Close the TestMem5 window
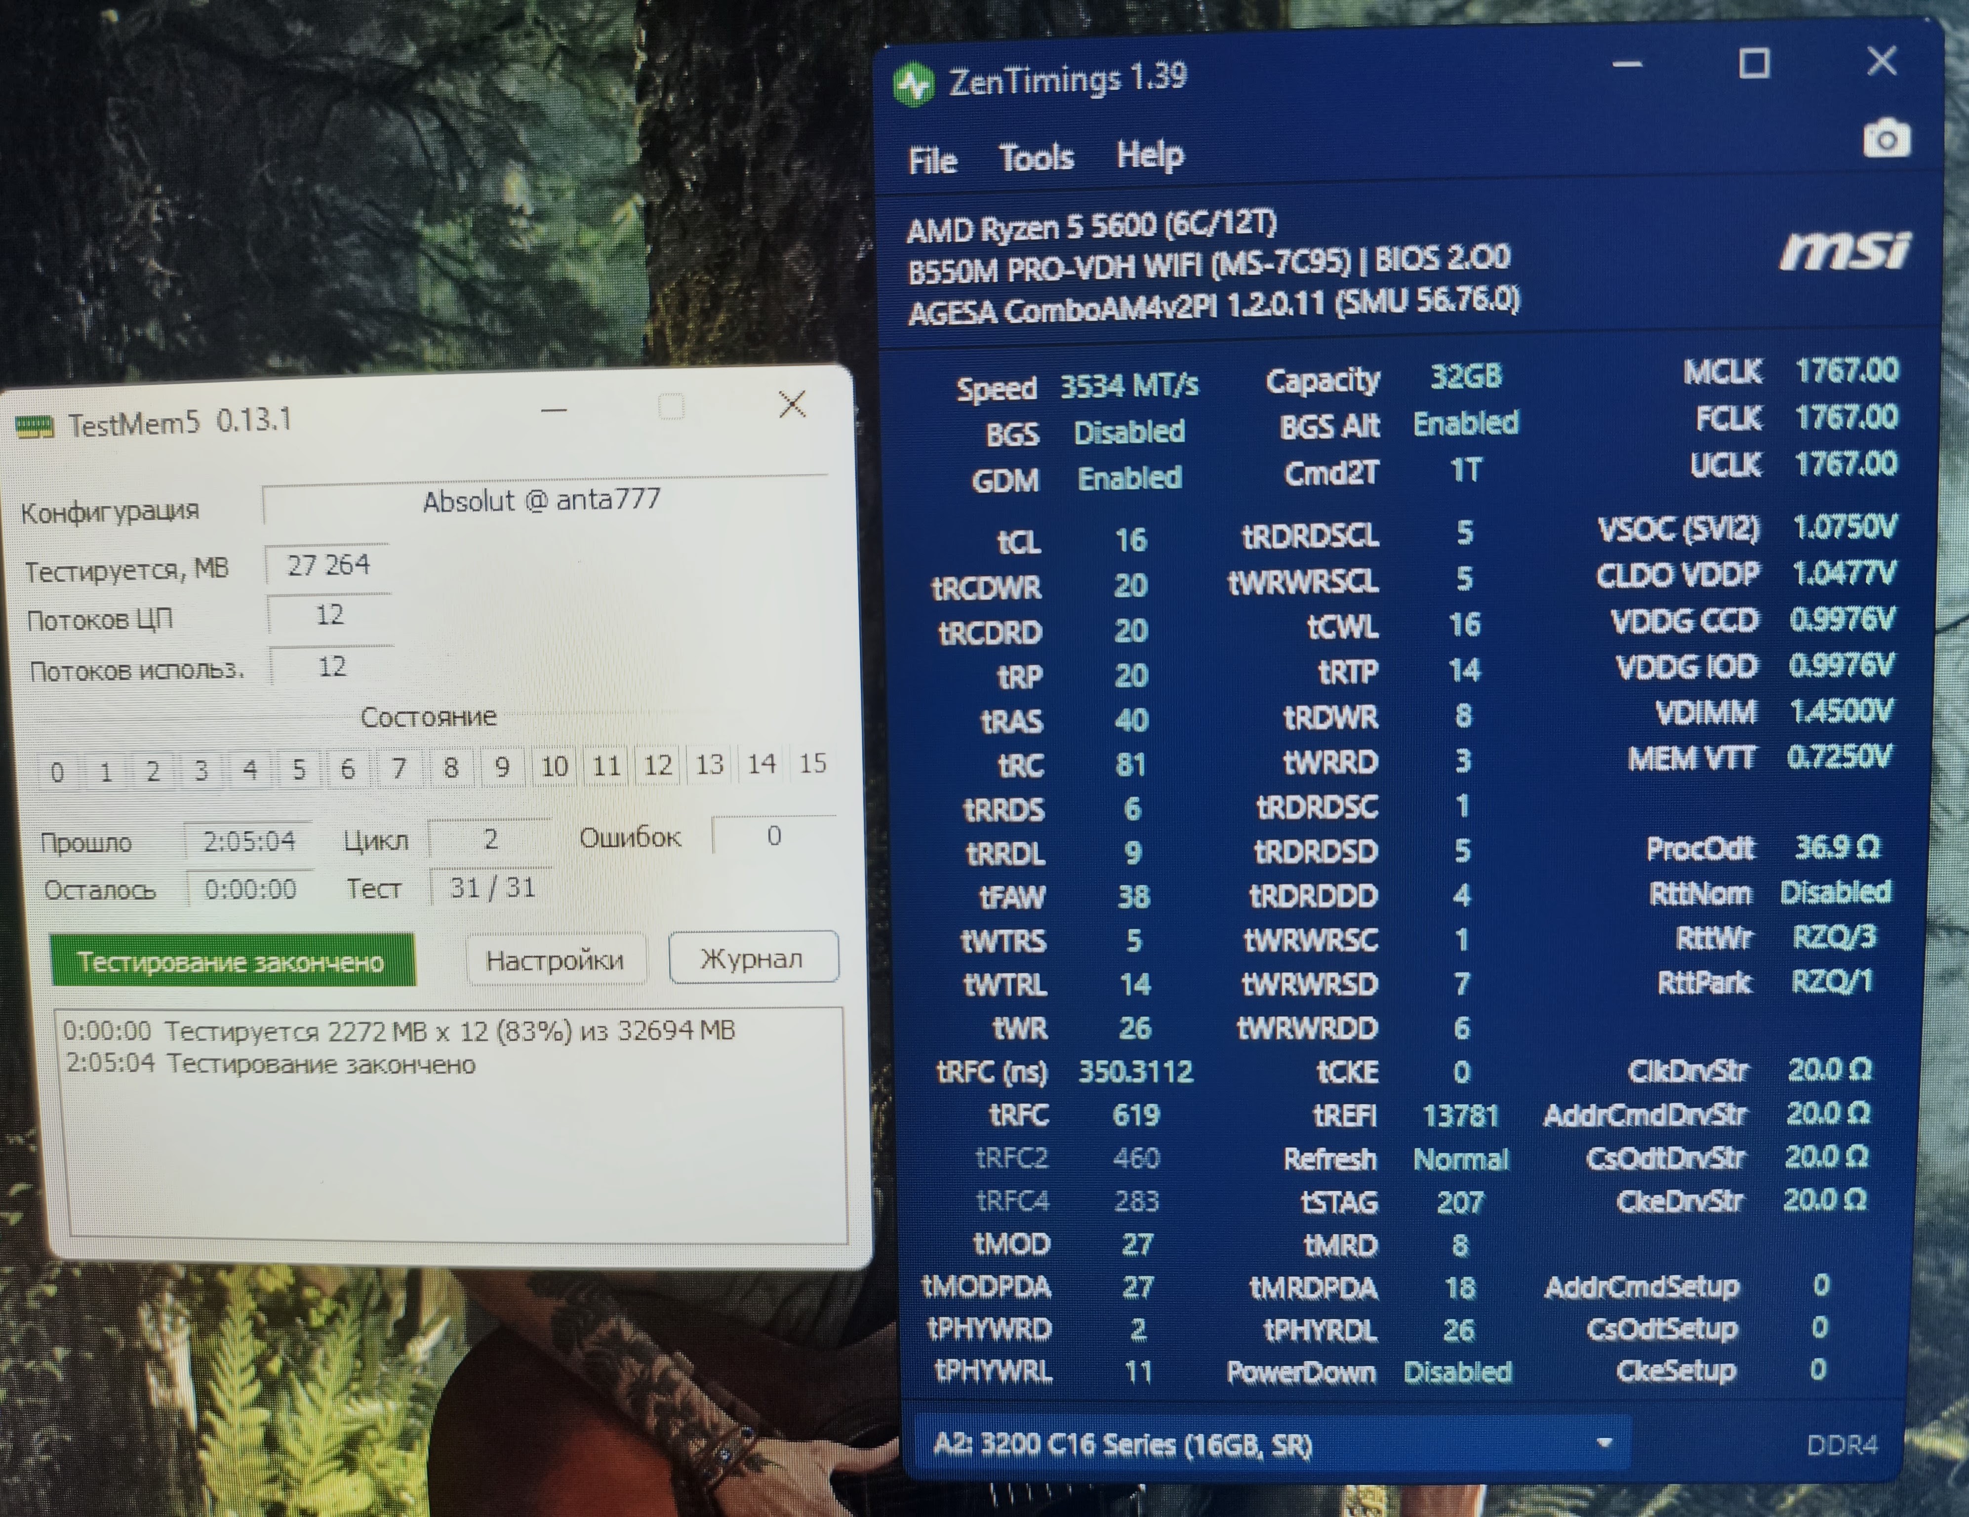The width and height of the screenshot is (1969, 1517). 793,404
